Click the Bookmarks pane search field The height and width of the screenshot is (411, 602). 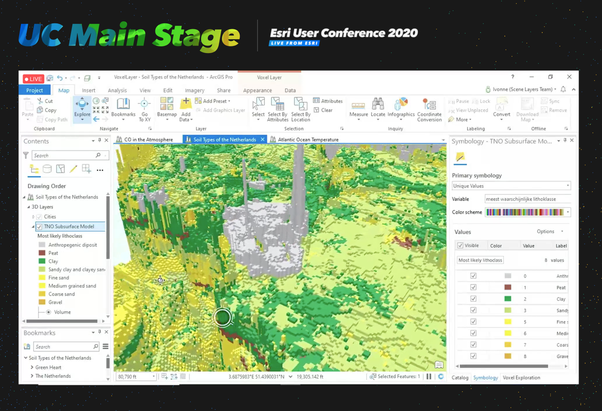point(67,347)
